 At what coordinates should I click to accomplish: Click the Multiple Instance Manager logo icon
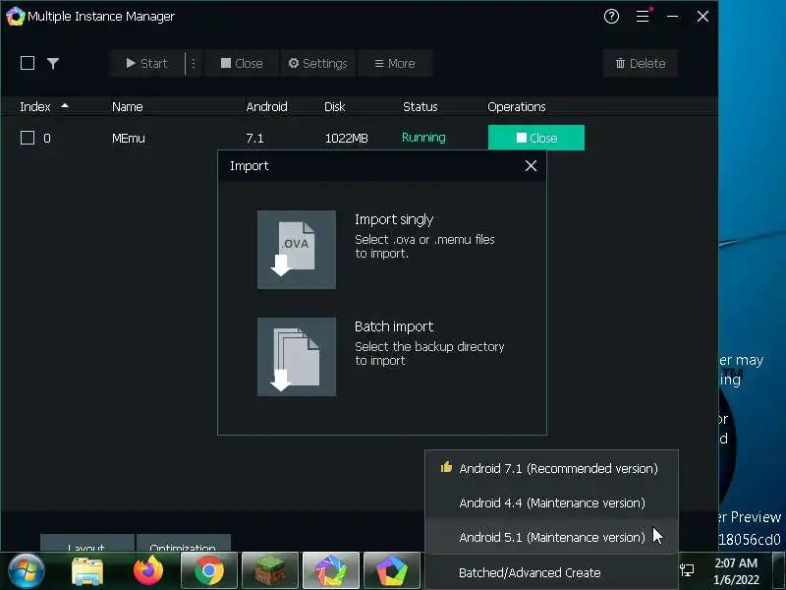pos(16,16)
